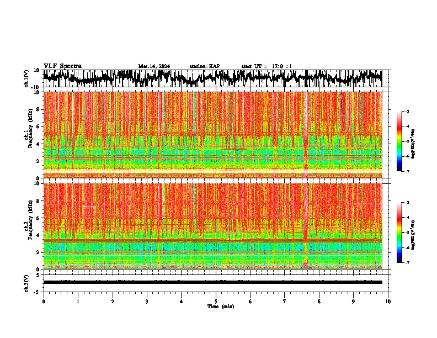Viewport: 437px width, 338px height.
Task: Click the "ch.1(V)" axis label
Action: [26, 78]
